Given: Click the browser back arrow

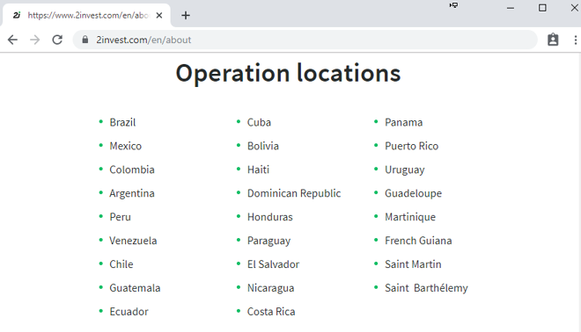Looking at the screenshot, I should click(x=12, y=40).
